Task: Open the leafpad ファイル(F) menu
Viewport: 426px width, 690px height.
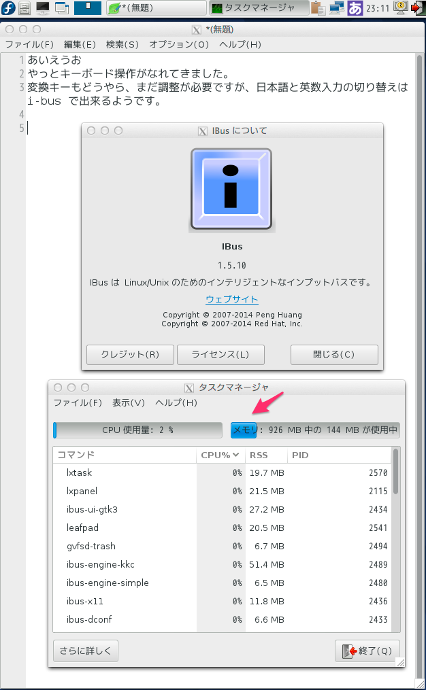Action: [29, 44]
